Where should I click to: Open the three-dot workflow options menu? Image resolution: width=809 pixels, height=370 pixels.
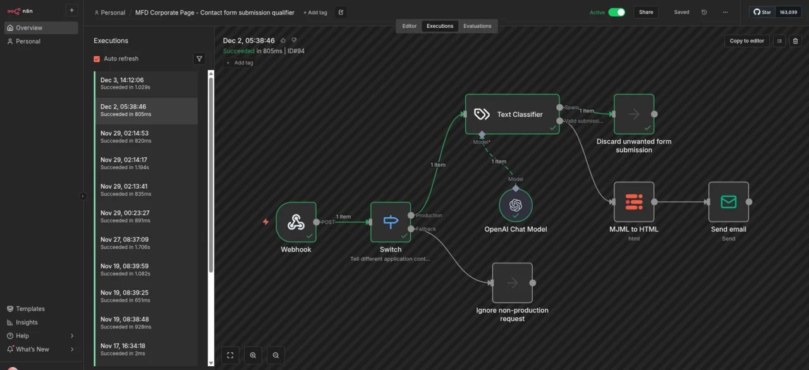pos(725,12)
